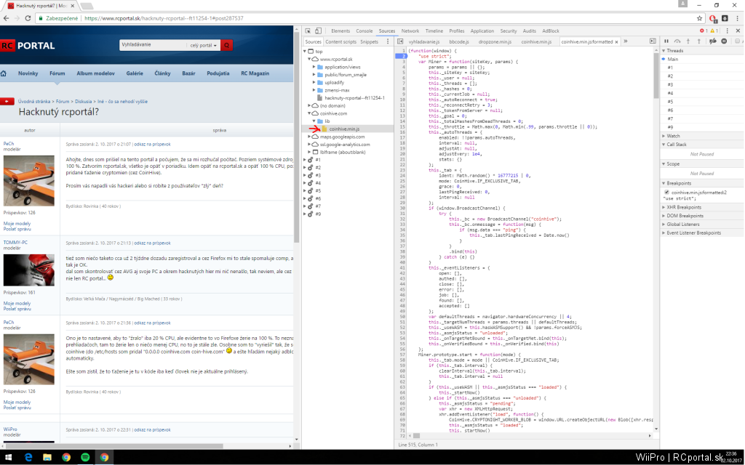Open the Bazár menu item on site
Viewport: 745px width, 465px height.
tap(188, 73)
